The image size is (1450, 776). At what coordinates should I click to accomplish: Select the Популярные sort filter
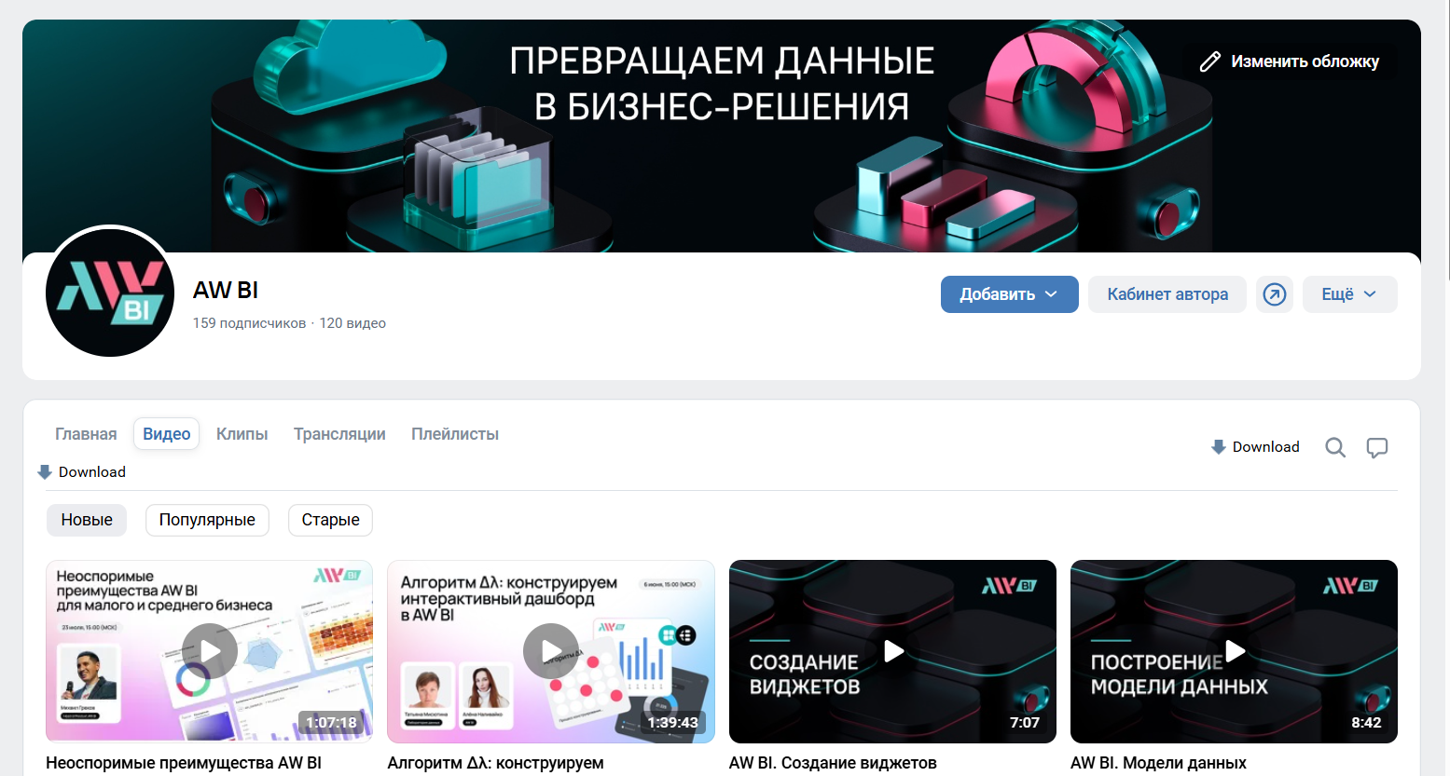pos(207,520)
